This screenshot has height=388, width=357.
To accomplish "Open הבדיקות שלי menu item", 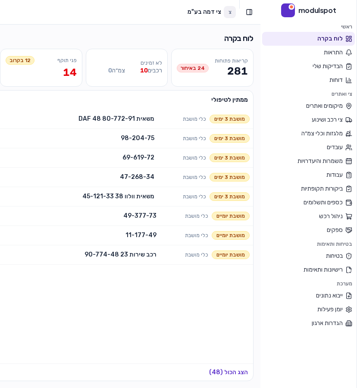I will [308, 66].
